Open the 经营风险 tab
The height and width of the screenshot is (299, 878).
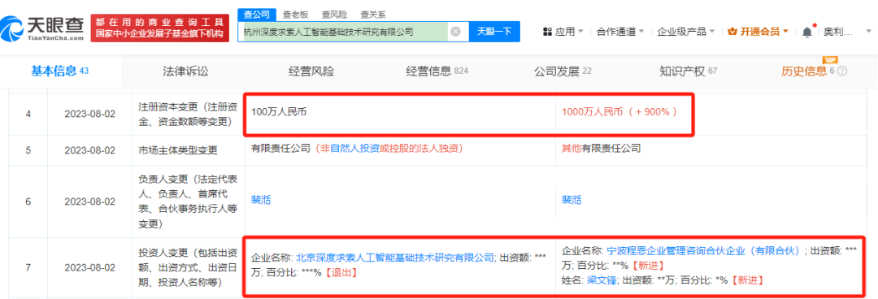tap(311, 71)
